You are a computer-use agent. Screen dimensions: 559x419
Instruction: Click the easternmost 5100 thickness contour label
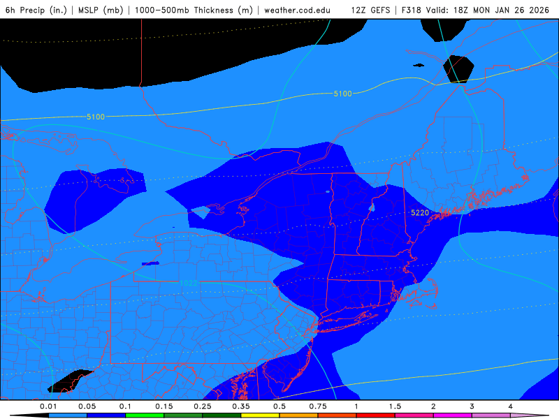(342, 94)
